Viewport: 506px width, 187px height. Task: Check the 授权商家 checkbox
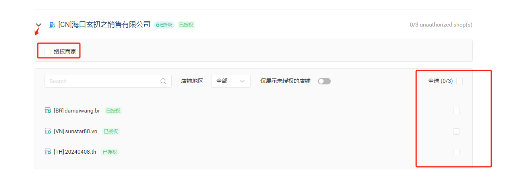tap(48, 52)
